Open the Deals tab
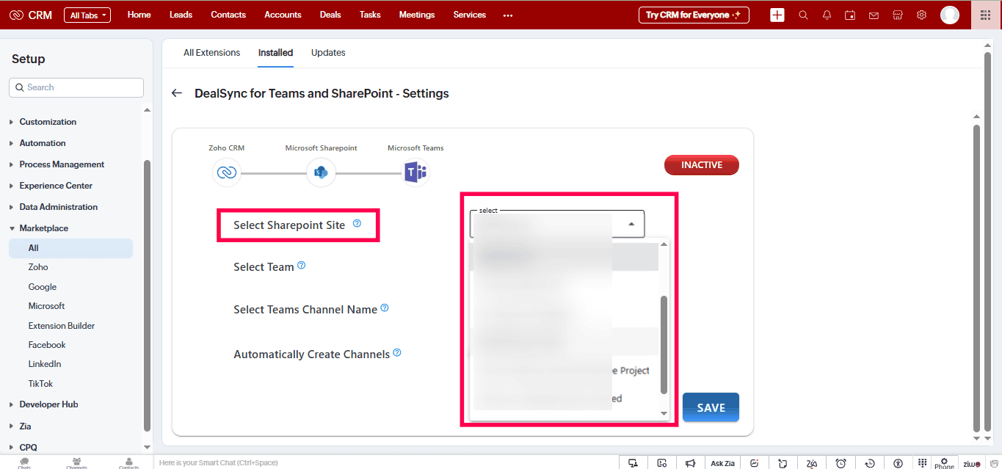Viewport: 1002px width, 469px height. (330, 15)
